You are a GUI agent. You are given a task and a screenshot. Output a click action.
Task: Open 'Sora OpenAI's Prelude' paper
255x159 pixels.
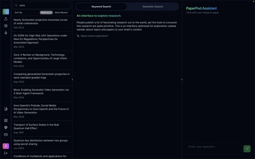[x=42, y=111]
